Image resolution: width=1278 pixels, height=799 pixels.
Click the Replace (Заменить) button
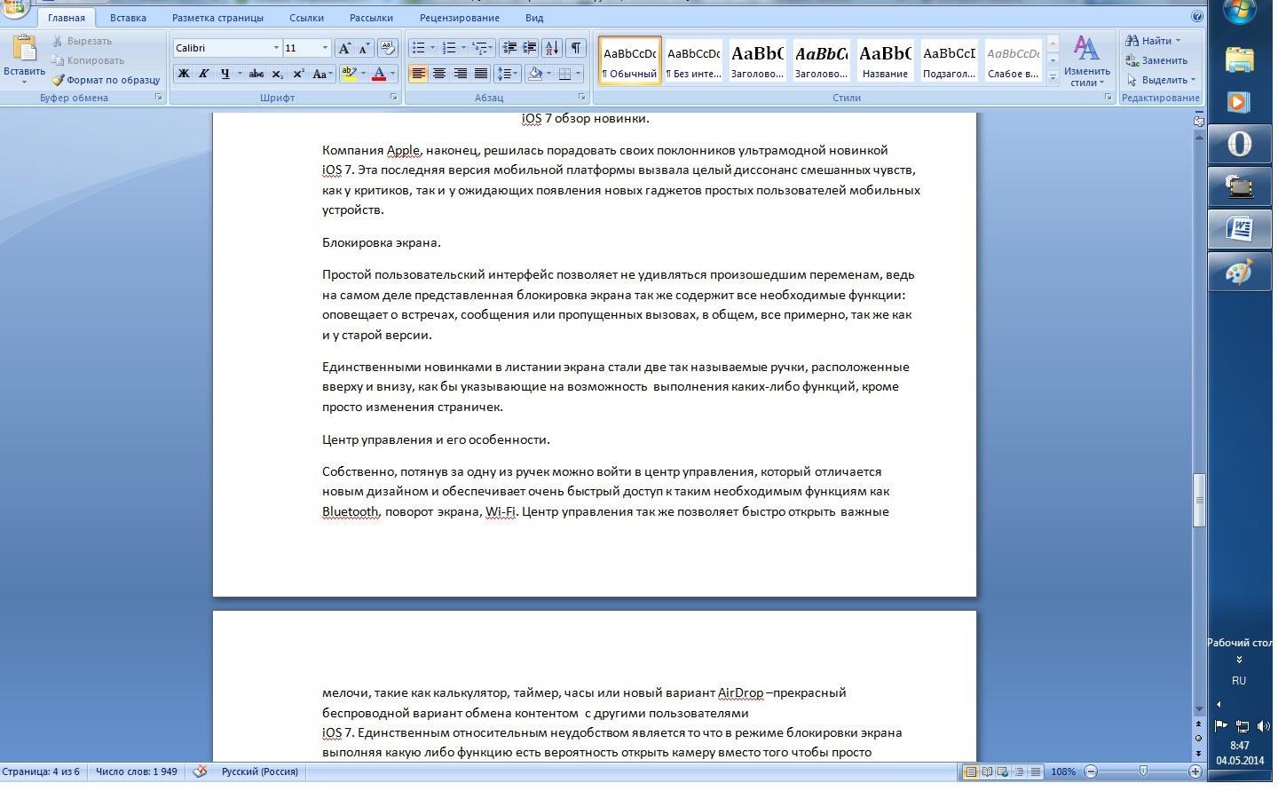point(1156,60)
